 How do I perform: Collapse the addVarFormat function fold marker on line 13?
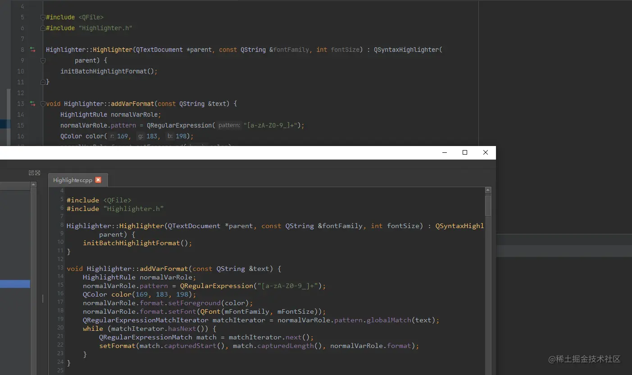[43, 104]
